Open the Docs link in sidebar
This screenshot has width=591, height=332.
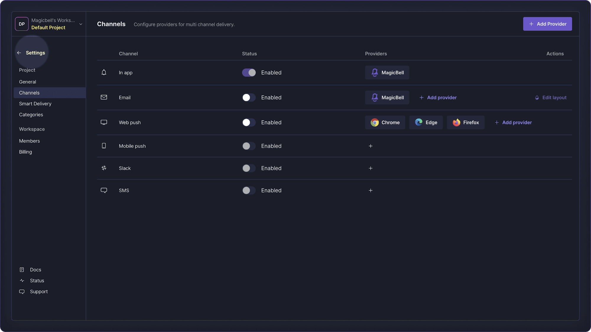point(35,270)
